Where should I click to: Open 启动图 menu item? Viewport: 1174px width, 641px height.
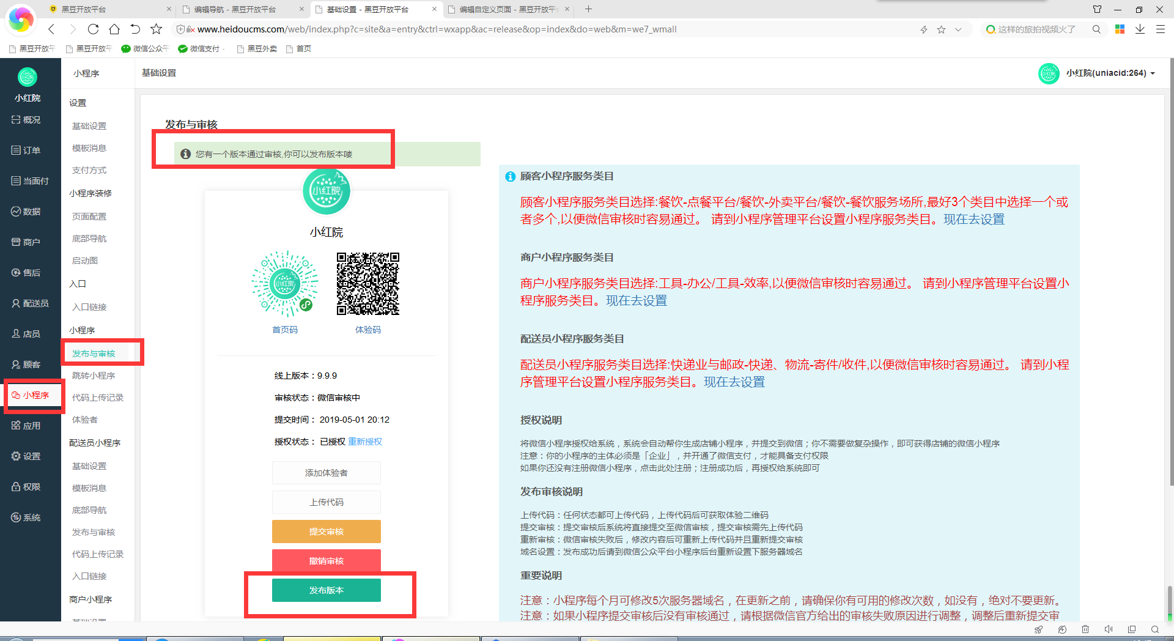85,261
